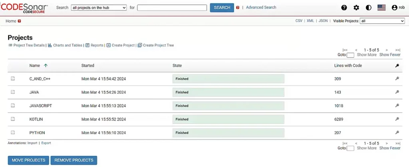Open the Advanced Search link
Image resolution: width=409 pixels, height=167 pixels.
[x=261, y=7]
